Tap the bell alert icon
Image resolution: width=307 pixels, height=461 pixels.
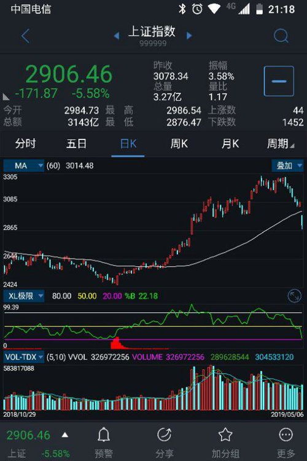coord(104,434)
